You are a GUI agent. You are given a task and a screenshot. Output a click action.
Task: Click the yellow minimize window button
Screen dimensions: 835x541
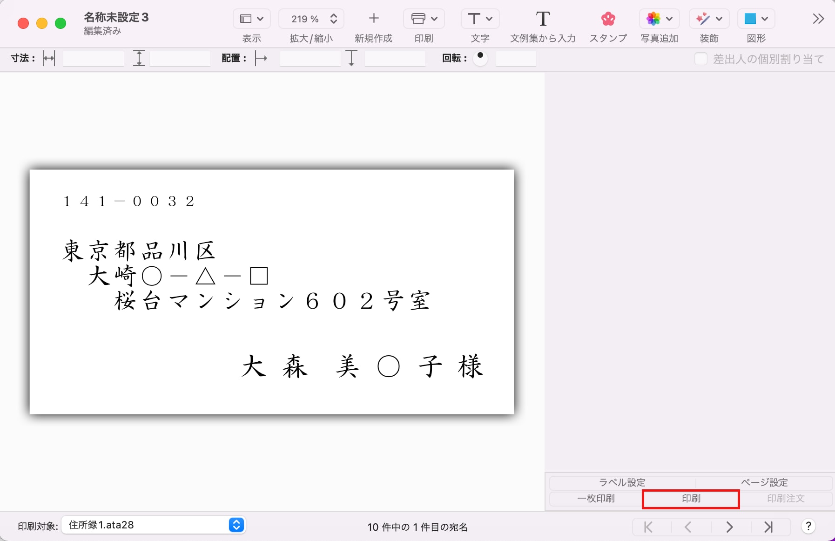(x=42, y=23)
